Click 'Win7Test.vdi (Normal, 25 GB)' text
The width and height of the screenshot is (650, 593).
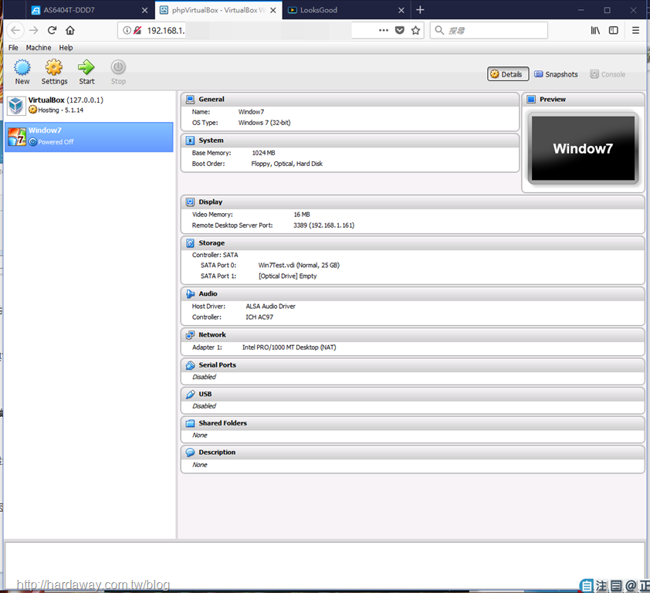click(x=299, y=266)
